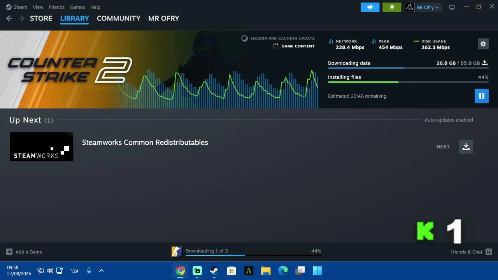Click the Mr Ofry profile avatar

410,7
